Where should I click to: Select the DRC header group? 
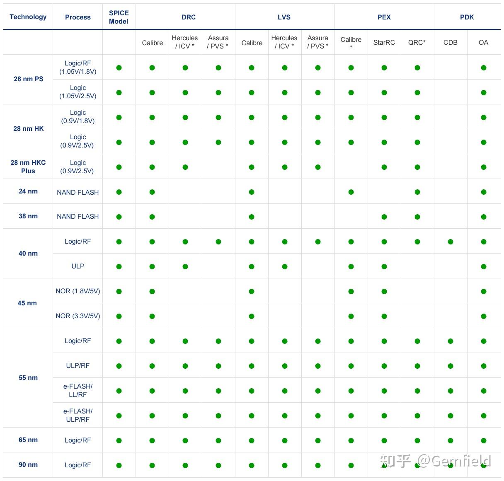[x=189, y=17]
